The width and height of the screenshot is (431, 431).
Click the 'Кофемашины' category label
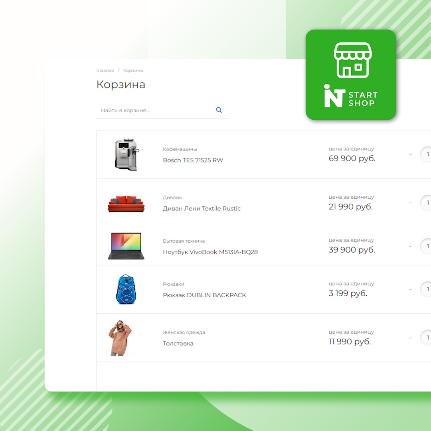180,149
